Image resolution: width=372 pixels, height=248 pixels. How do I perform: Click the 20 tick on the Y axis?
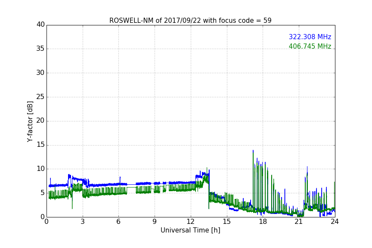(40, 121)
